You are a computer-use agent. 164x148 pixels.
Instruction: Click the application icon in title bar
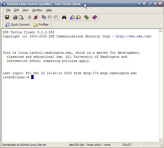tap(4, 4)
